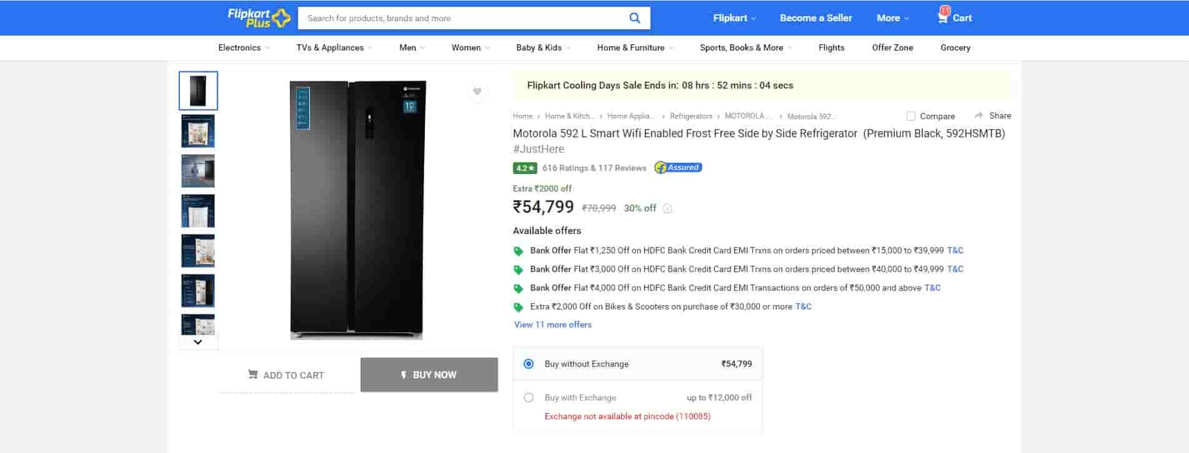
Task: Click the price info icon beside 30% off
Action: tap(667, 209)
